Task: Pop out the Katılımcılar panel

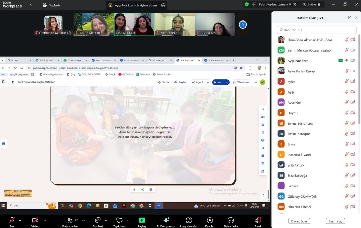Action: point(349,18)
